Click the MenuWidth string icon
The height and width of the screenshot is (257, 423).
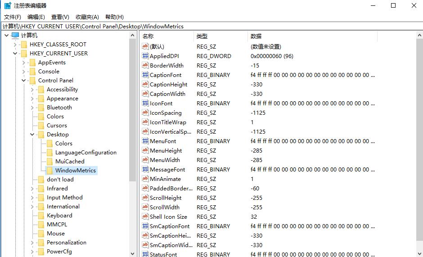click(145, 160)
